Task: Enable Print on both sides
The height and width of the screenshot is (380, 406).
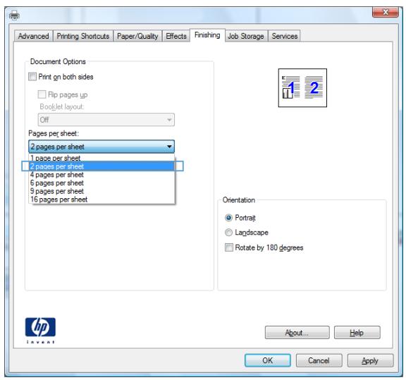Action: pos(32,77)
